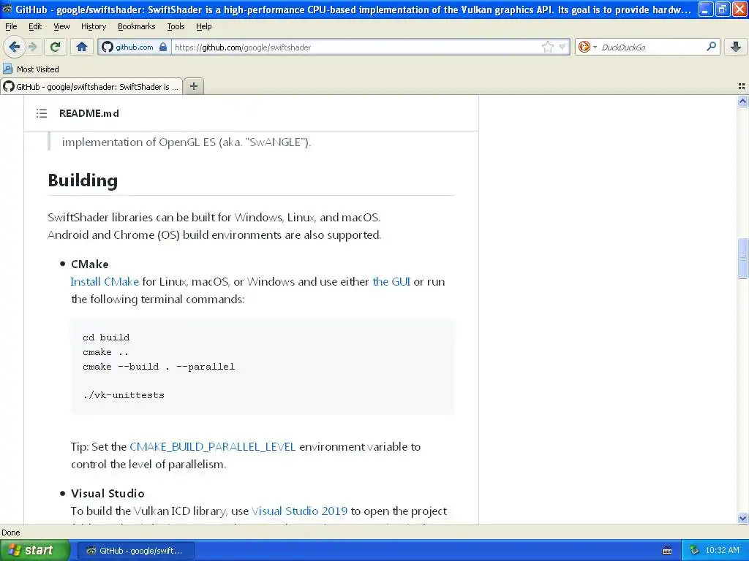Viewport: 749px width, 561px height.
Task: Click the Building section heading
Action: [83, 180]
